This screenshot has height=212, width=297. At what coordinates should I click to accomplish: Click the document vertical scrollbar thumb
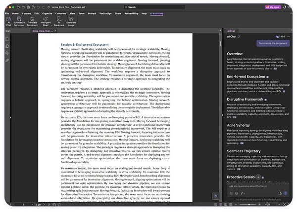220,43
